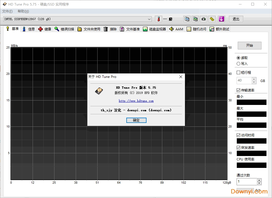Increase the 通过次数 pass count stepper
Viewport: 272px width, 198px height.
pos(259,180)
